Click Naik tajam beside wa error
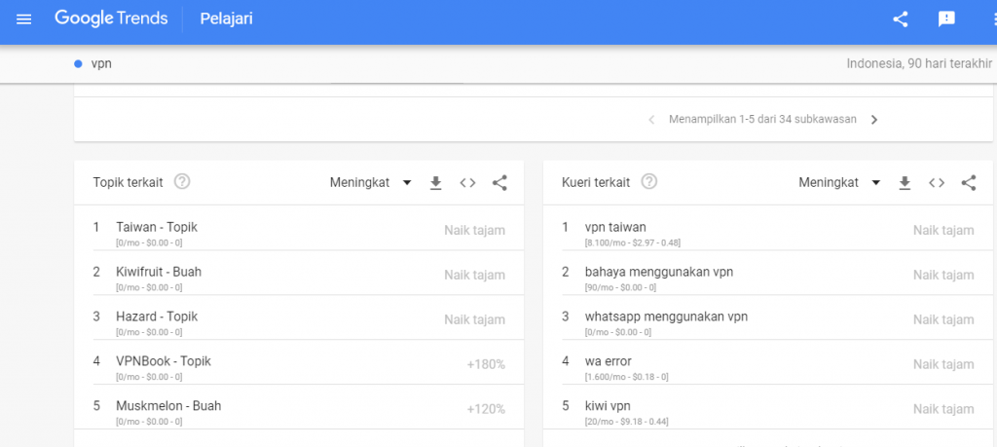 click(x=943, y=365)
